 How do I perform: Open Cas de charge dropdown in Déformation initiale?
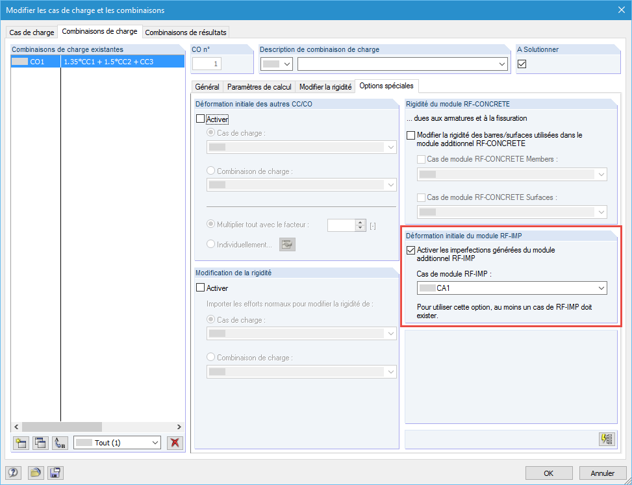(301, 147)
